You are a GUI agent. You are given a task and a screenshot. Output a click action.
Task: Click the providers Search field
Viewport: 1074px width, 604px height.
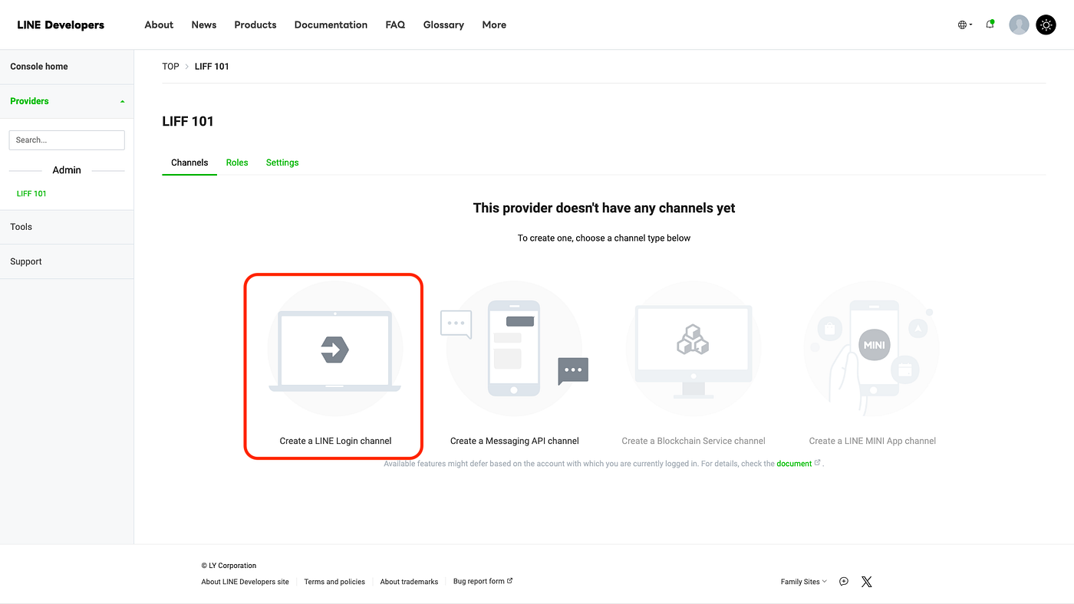tap(67, 140)
